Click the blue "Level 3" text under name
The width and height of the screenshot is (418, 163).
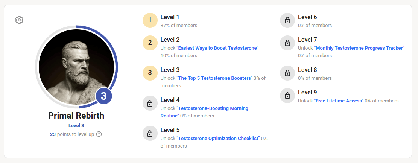pos(76,126)
